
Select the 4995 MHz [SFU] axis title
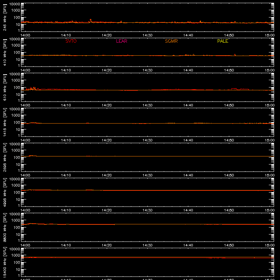pyautogui.click(x=5, y=192)
